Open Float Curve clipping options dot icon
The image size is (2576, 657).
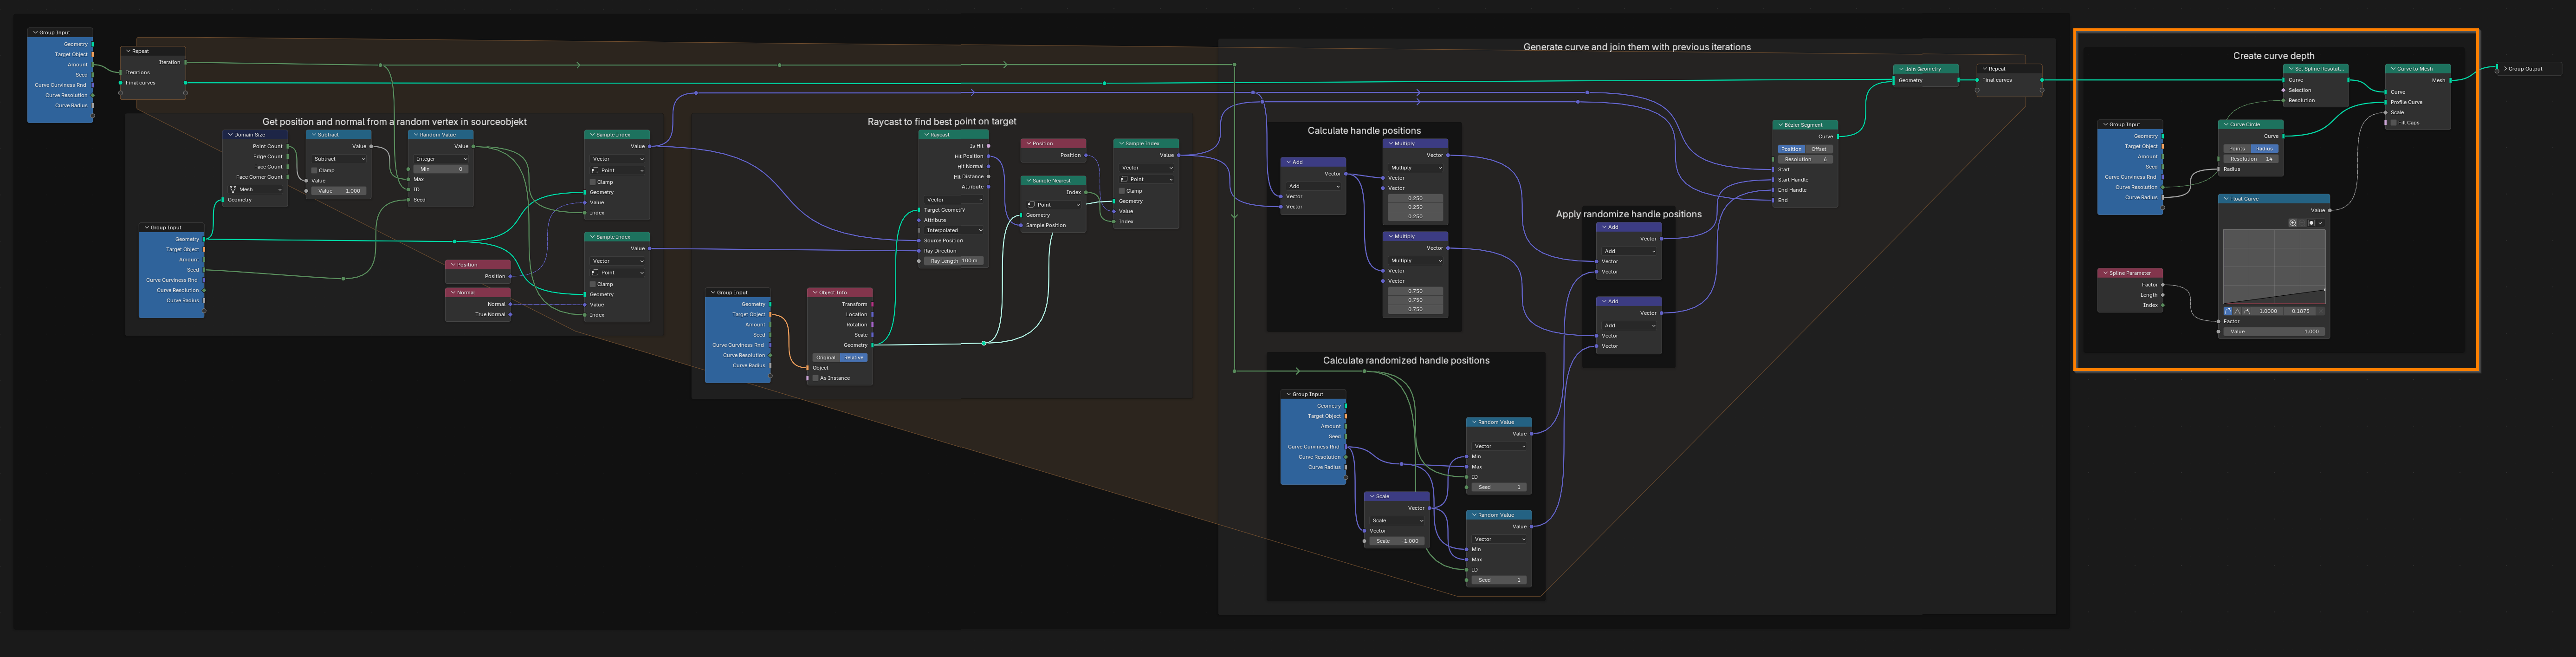[x=2311, y=223]
